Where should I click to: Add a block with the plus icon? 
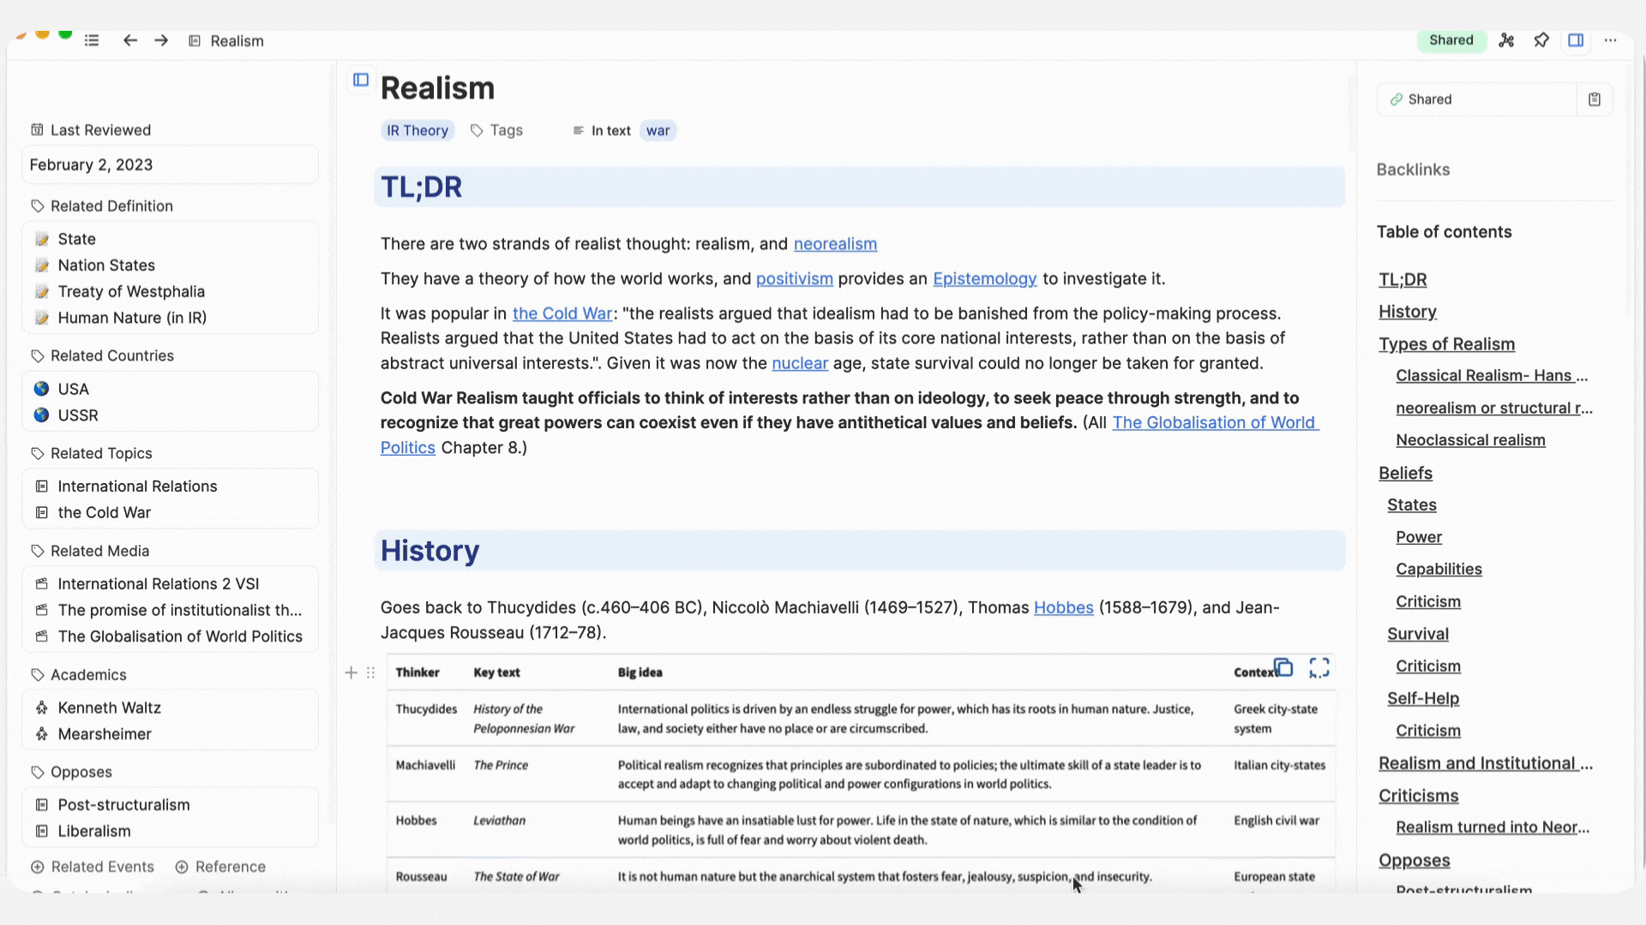click(x=351, y=673)
